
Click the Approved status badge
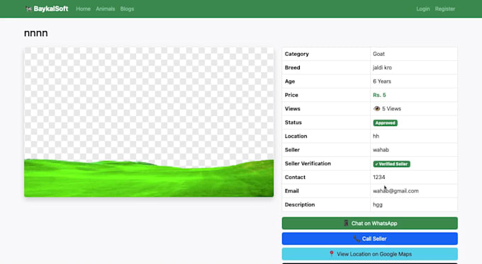(385, 122)
